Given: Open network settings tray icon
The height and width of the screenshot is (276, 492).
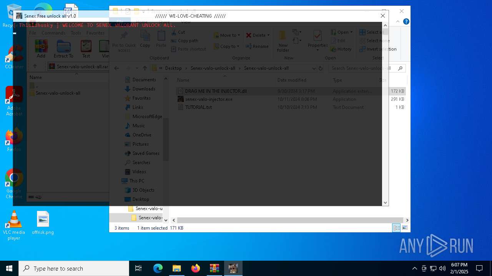Looking at the screenshot, I should point(433,268).
